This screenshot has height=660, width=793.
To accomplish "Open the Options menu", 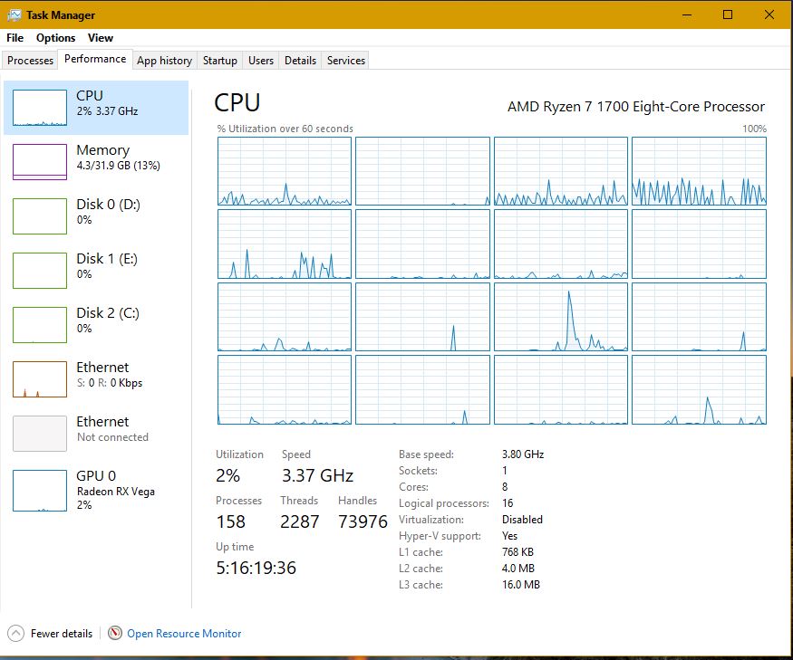I will [x=55, y=38].
